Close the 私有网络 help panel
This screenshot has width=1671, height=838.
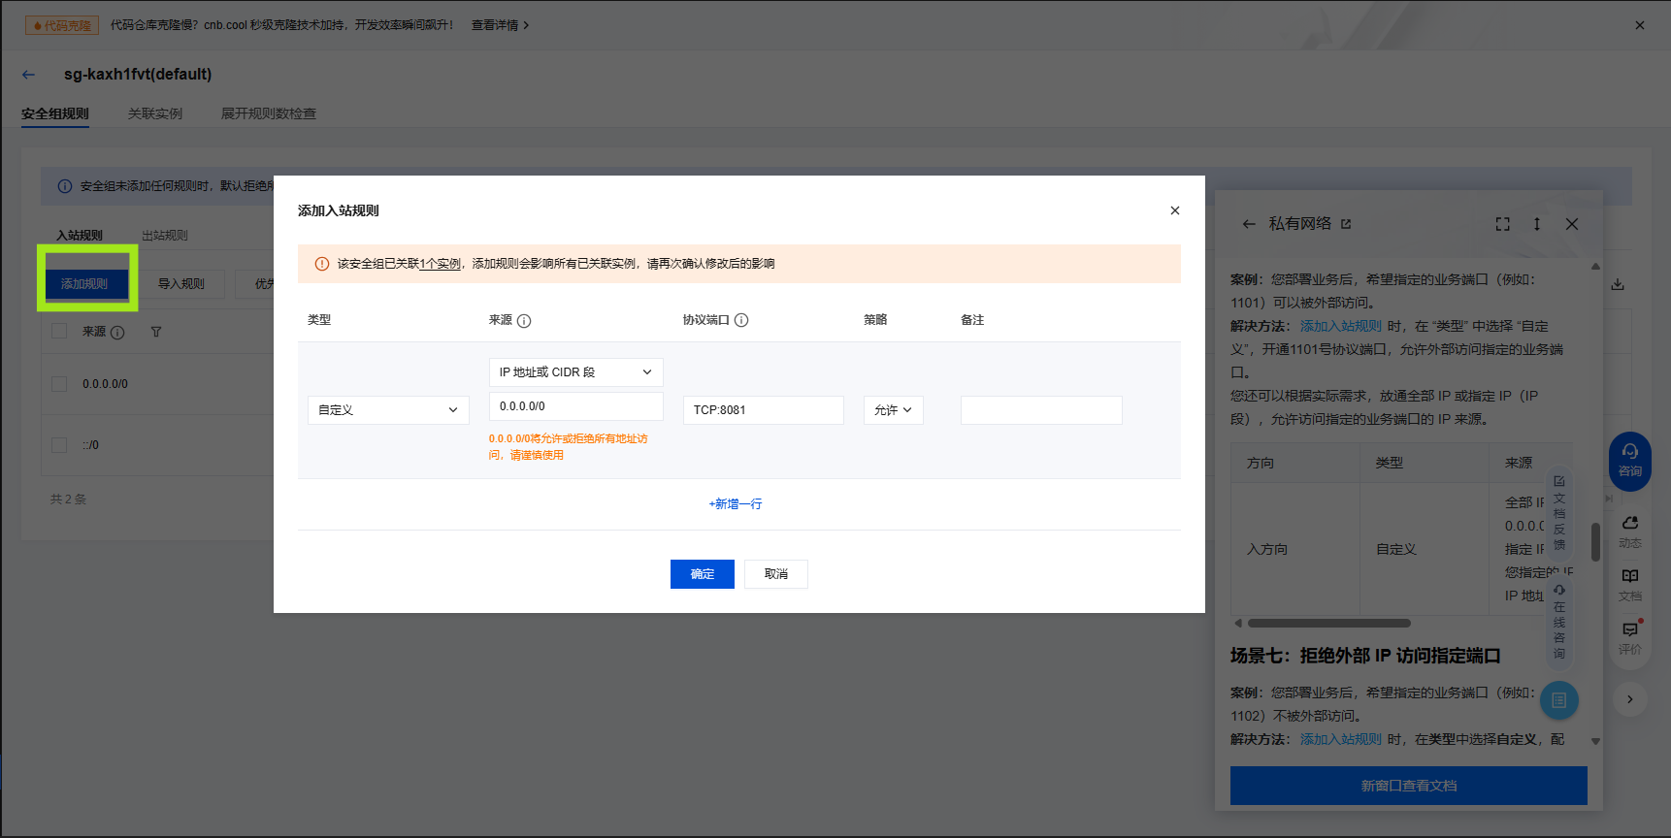[1572, 224]
